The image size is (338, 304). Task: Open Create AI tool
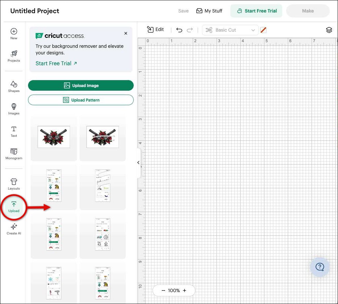[14, 229]
